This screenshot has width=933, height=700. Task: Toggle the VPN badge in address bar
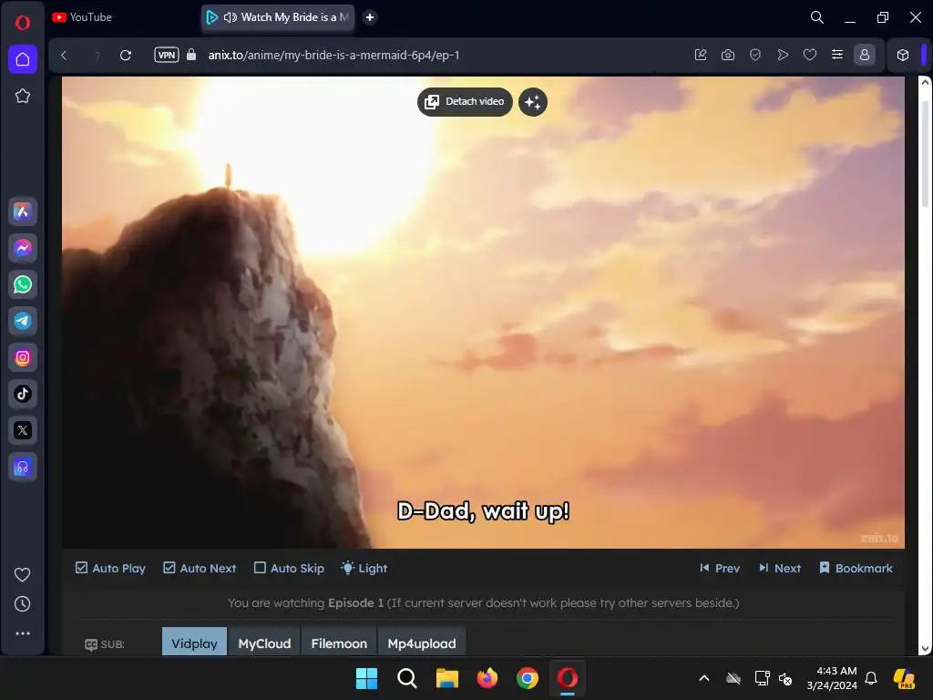[x=167, y=55]
